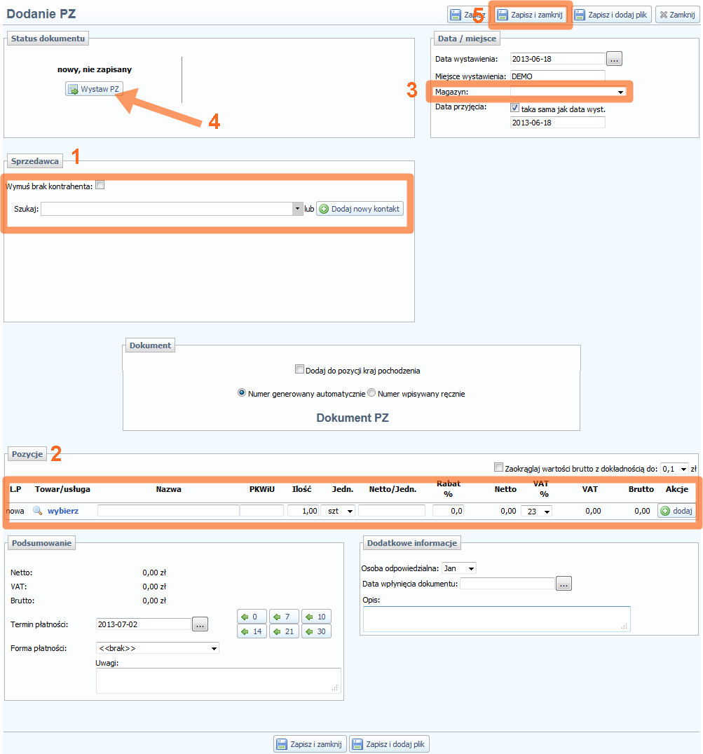Click the green dodaj button in Akcje
Image resolution: width=703 pixels, height=754 pixels.
tap(676, 512)
